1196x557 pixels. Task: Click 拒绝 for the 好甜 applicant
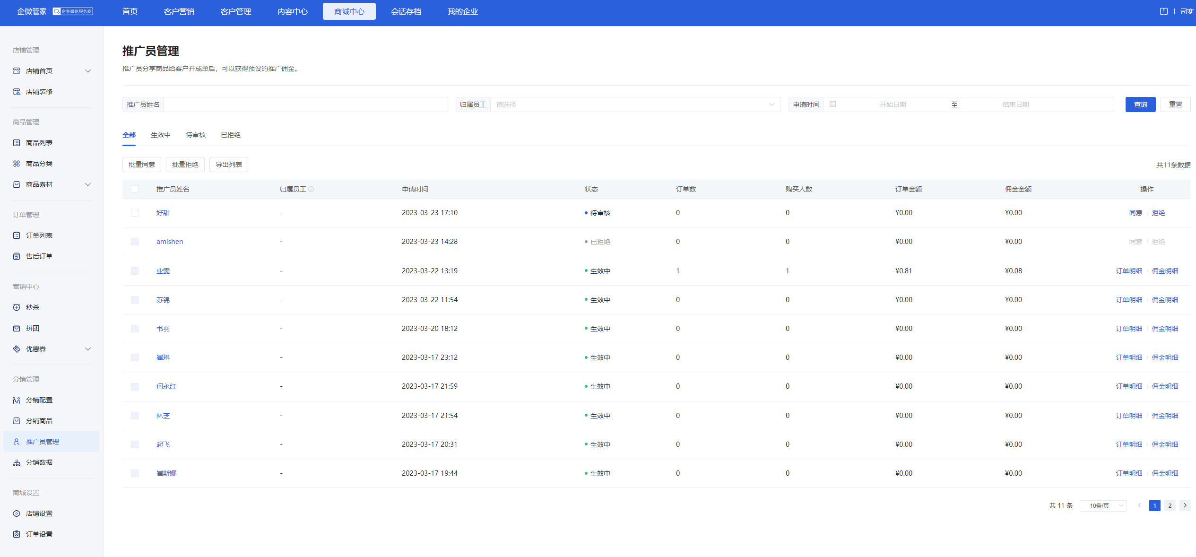point(1158,213)
